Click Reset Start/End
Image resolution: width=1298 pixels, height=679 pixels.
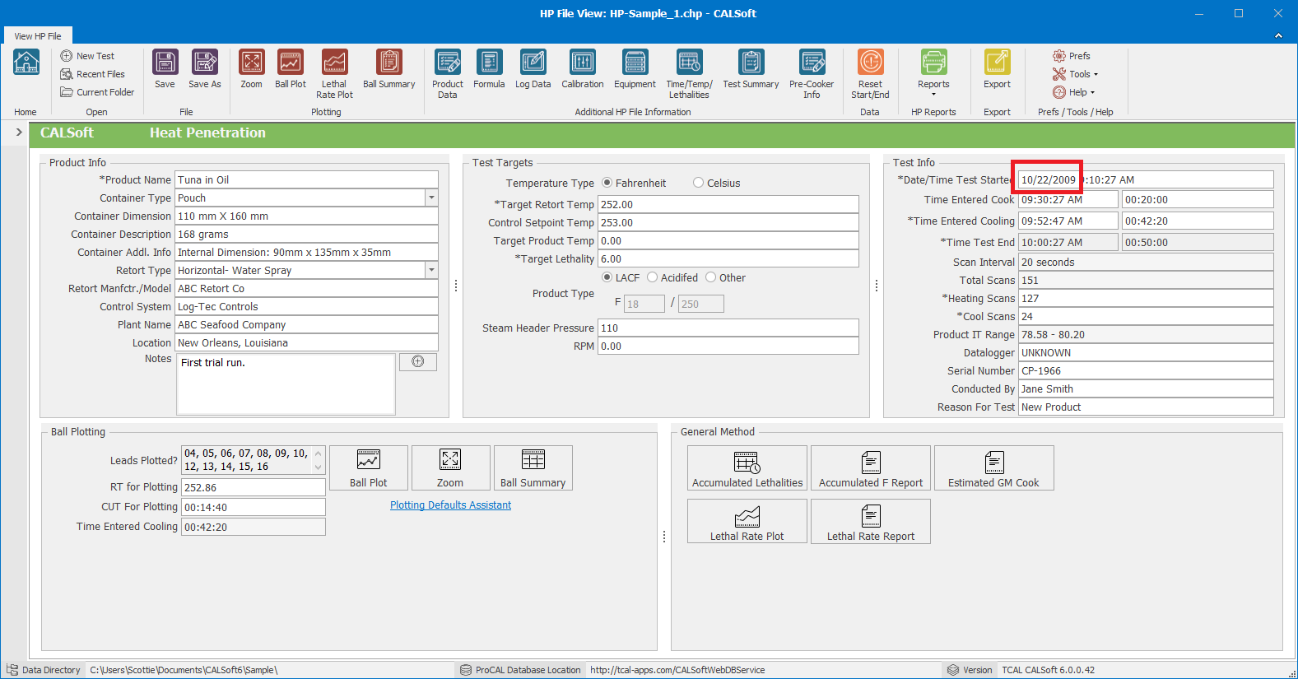[870, 74]
